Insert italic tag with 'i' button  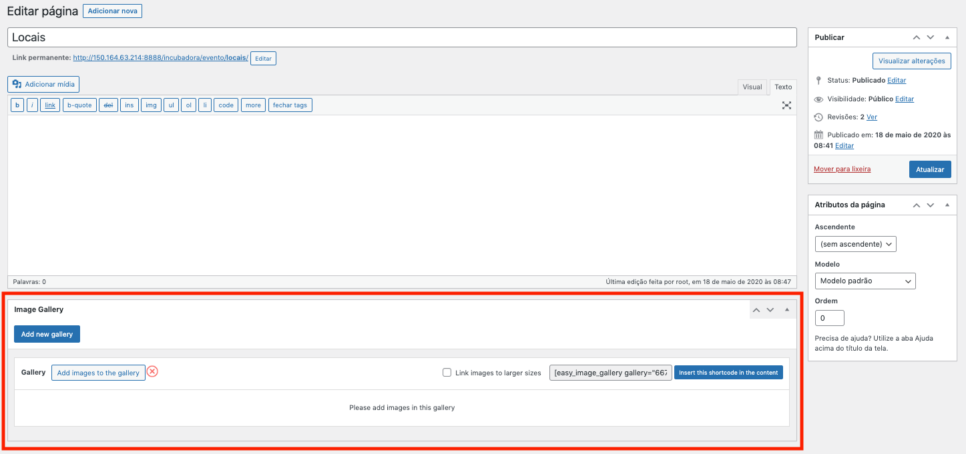32,105
